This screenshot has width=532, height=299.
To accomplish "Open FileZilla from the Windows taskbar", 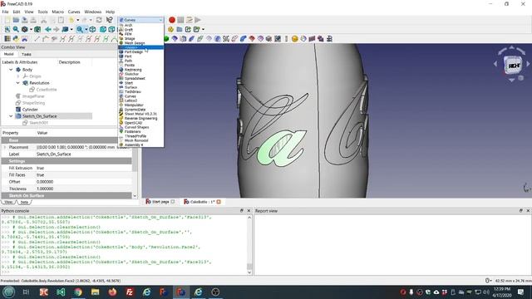I will [x=130, y=292].
